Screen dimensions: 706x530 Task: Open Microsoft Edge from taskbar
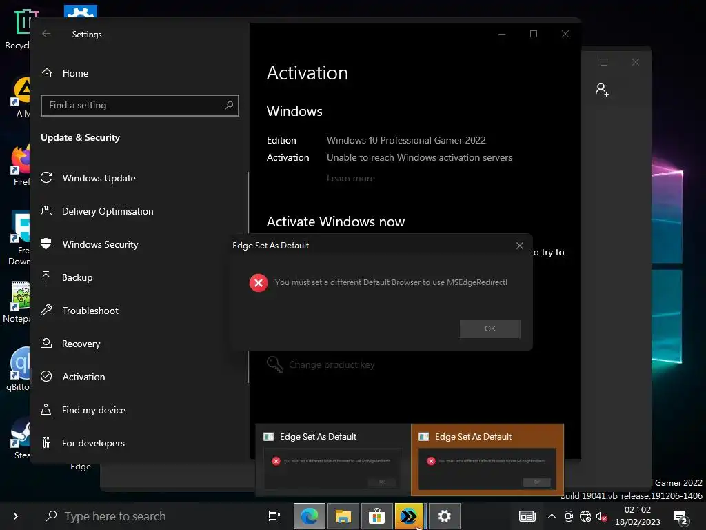click(x=310, y=516)
